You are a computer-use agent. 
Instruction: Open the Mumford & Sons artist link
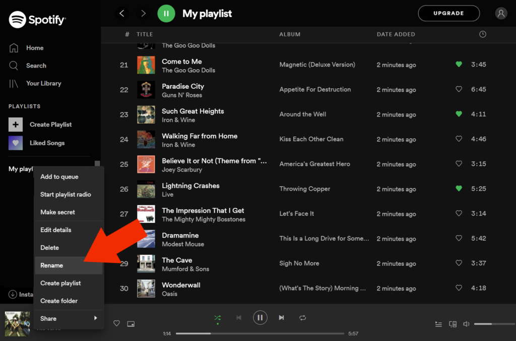[185, 269]
